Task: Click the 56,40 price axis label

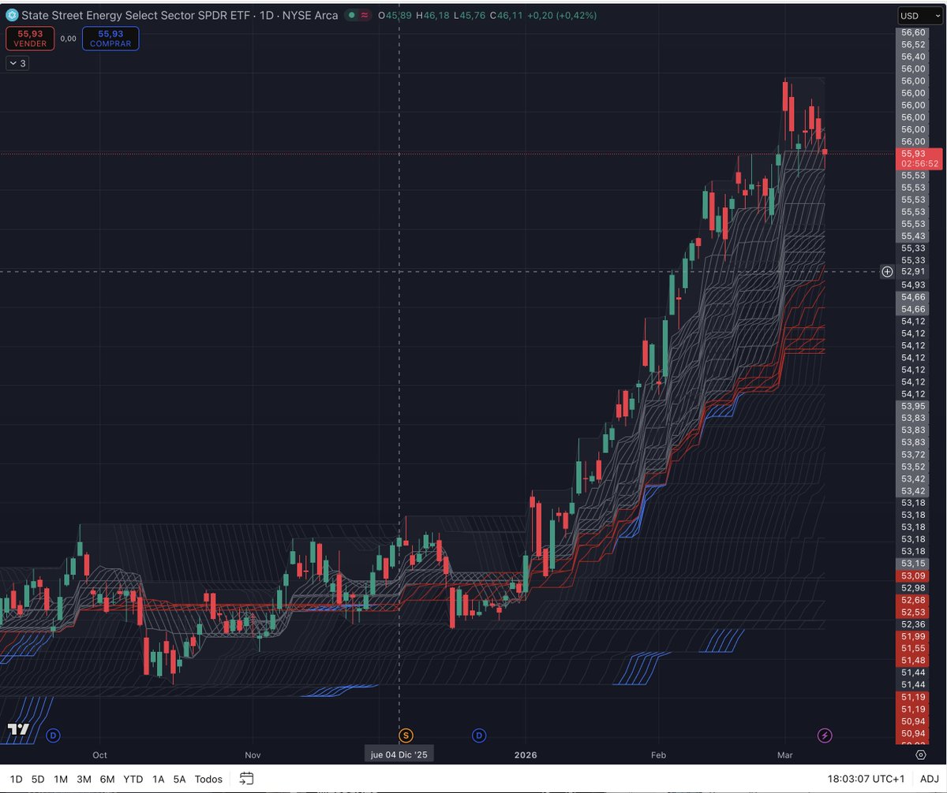Action: [x=913, y=57]
